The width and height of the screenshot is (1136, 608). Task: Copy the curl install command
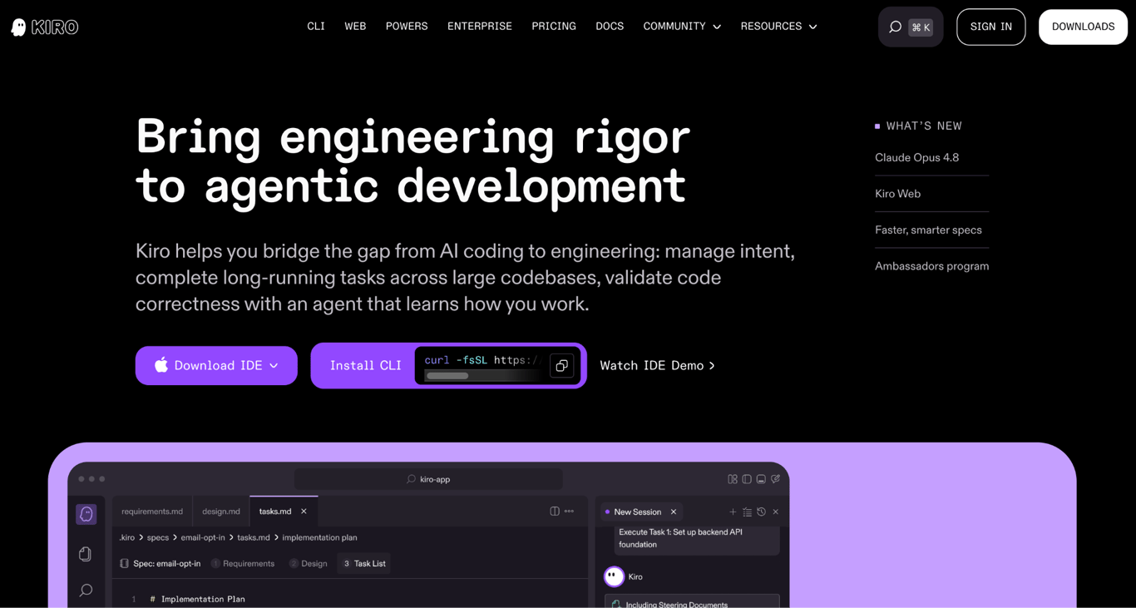561,366
